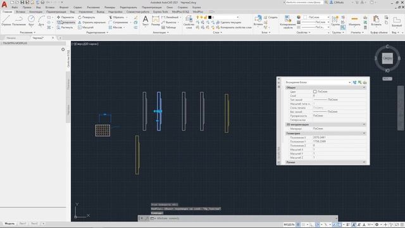
Task: Open the Правка menu
Action: click(27, 7)
